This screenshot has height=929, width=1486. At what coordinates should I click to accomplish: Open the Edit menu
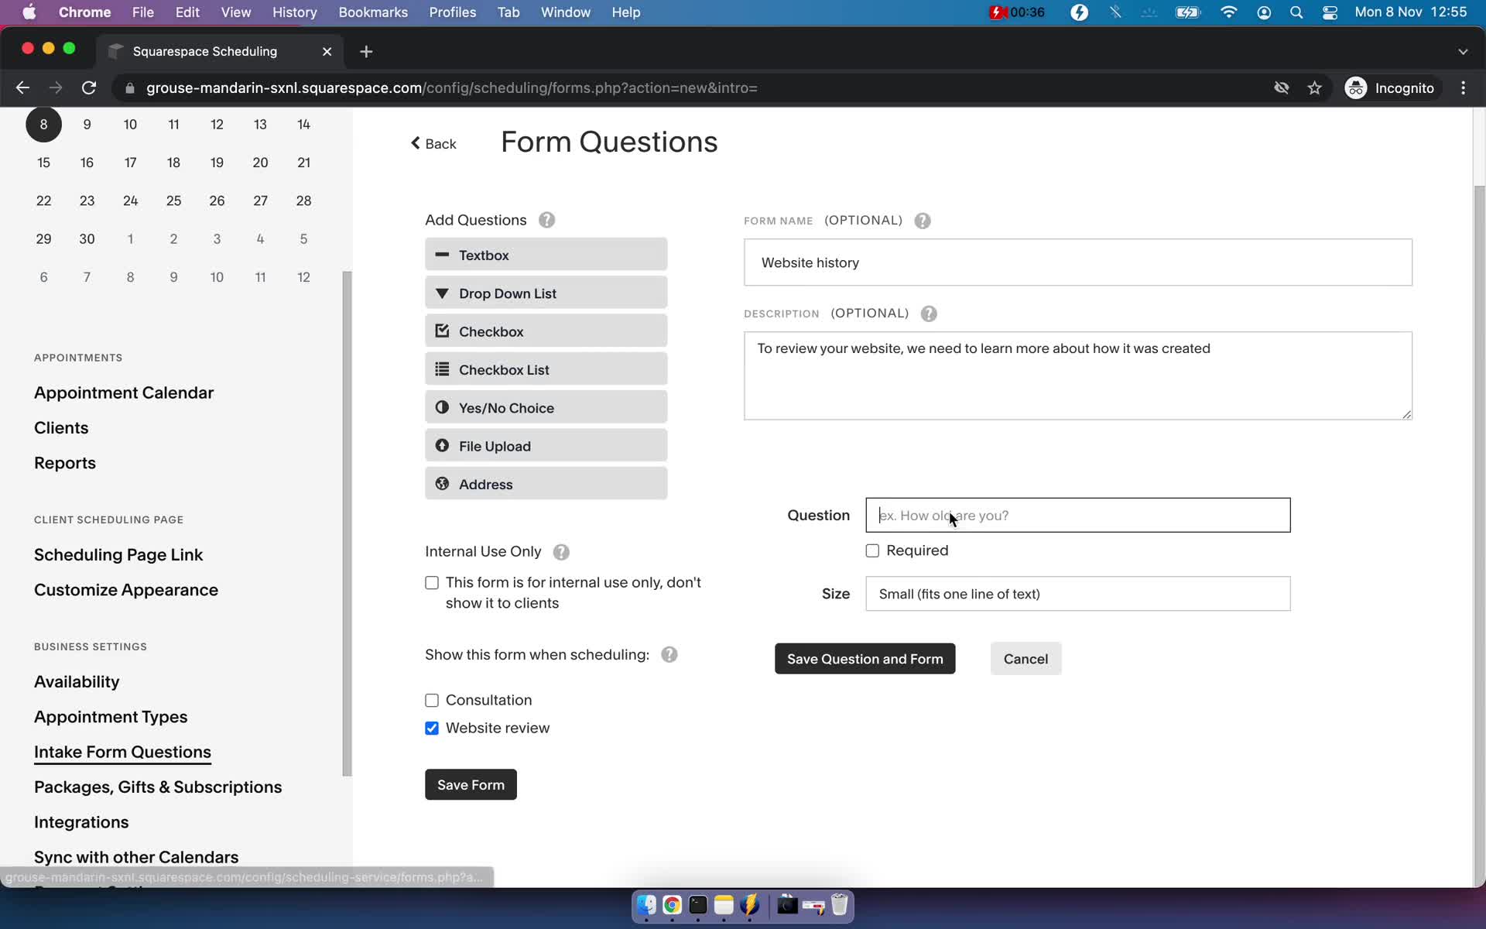point(187,12)
